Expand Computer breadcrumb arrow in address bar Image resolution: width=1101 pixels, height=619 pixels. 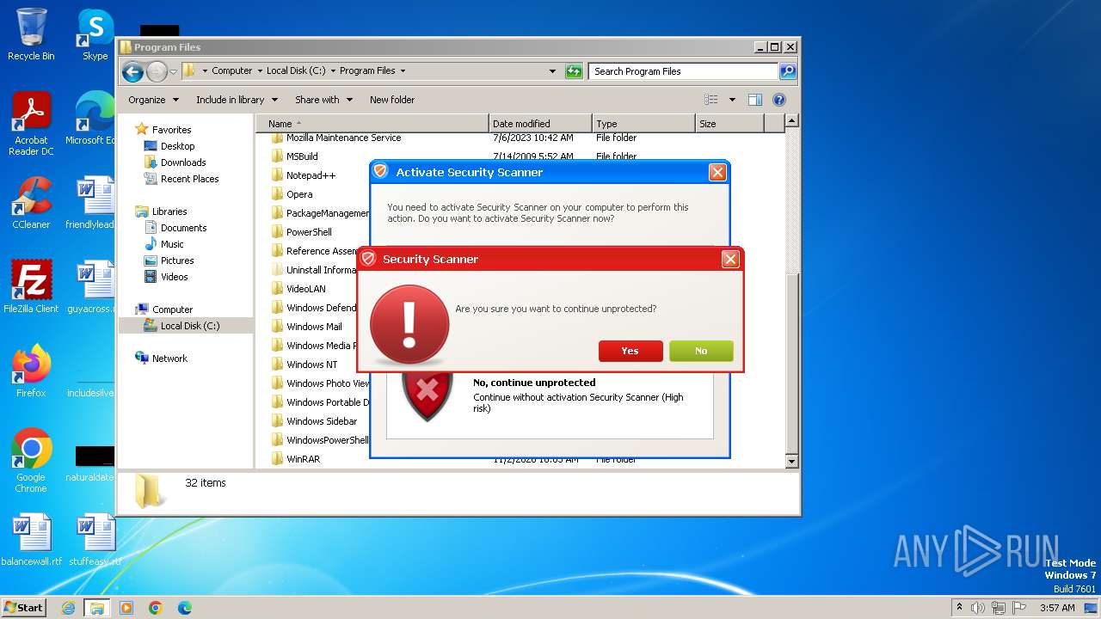(x=259, y=71)
